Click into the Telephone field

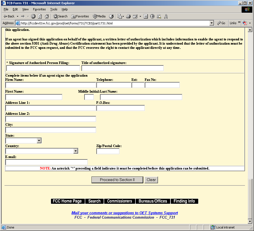click(114, 85)
